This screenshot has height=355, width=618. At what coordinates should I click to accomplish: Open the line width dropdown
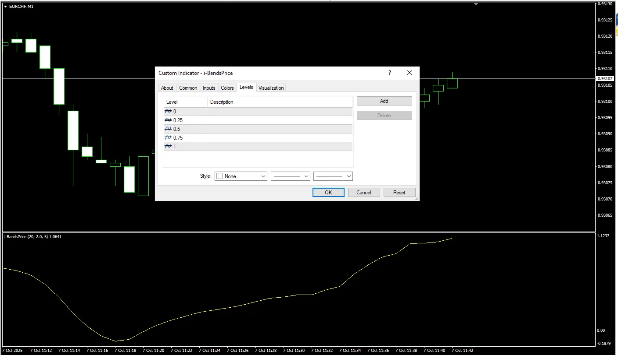[333, 176]
